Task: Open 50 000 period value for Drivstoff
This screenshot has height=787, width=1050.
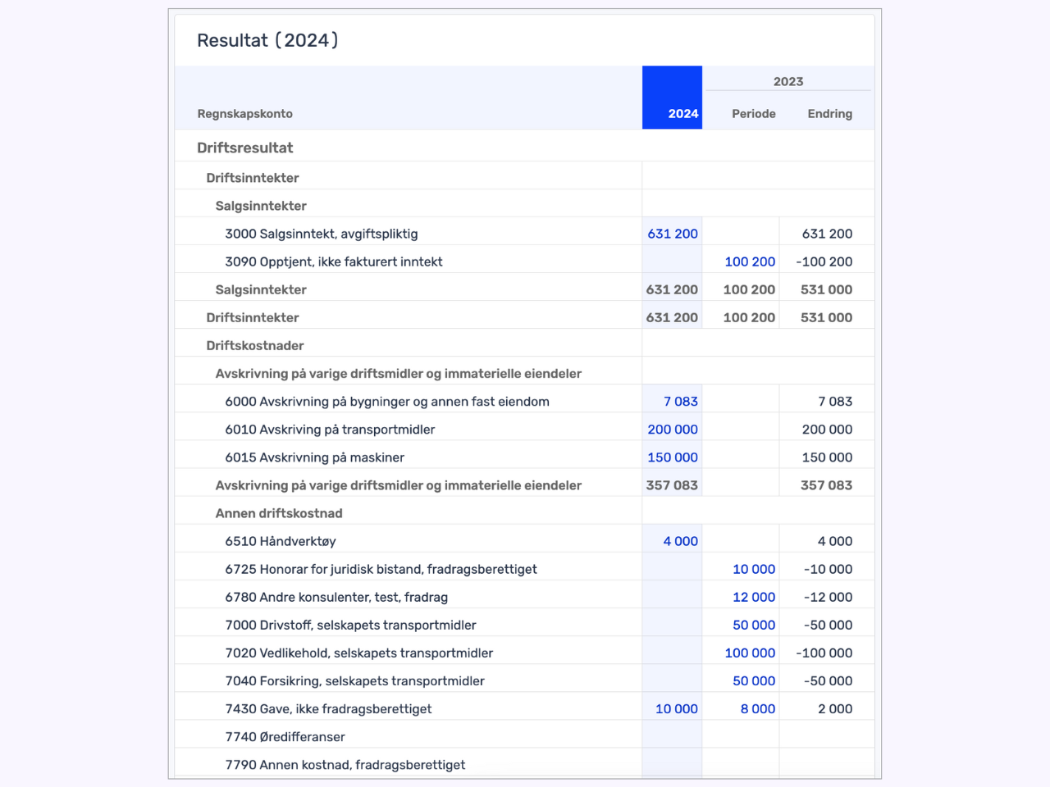Action: [753, 625]
